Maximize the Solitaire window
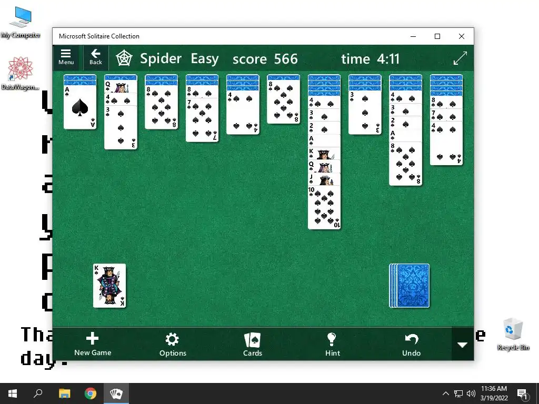 coord(437,36)
